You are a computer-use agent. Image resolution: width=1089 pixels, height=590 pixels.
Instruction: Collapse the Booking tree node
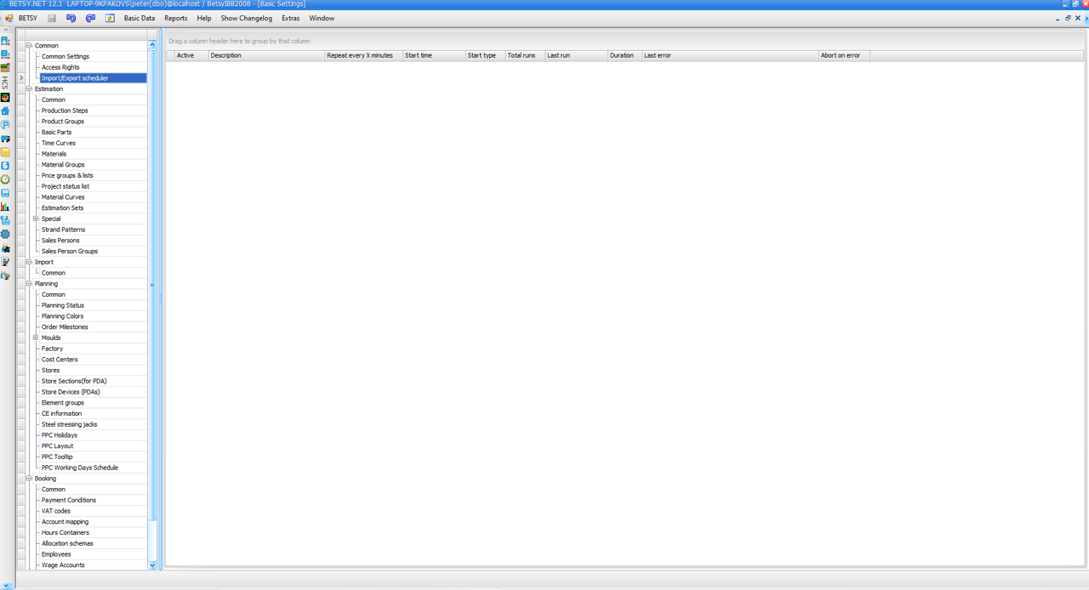tap(29, 479)
